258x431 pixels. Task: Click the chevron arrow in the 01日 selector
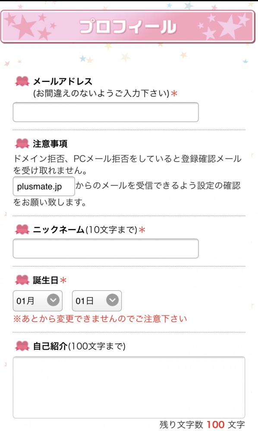[113, 300]
